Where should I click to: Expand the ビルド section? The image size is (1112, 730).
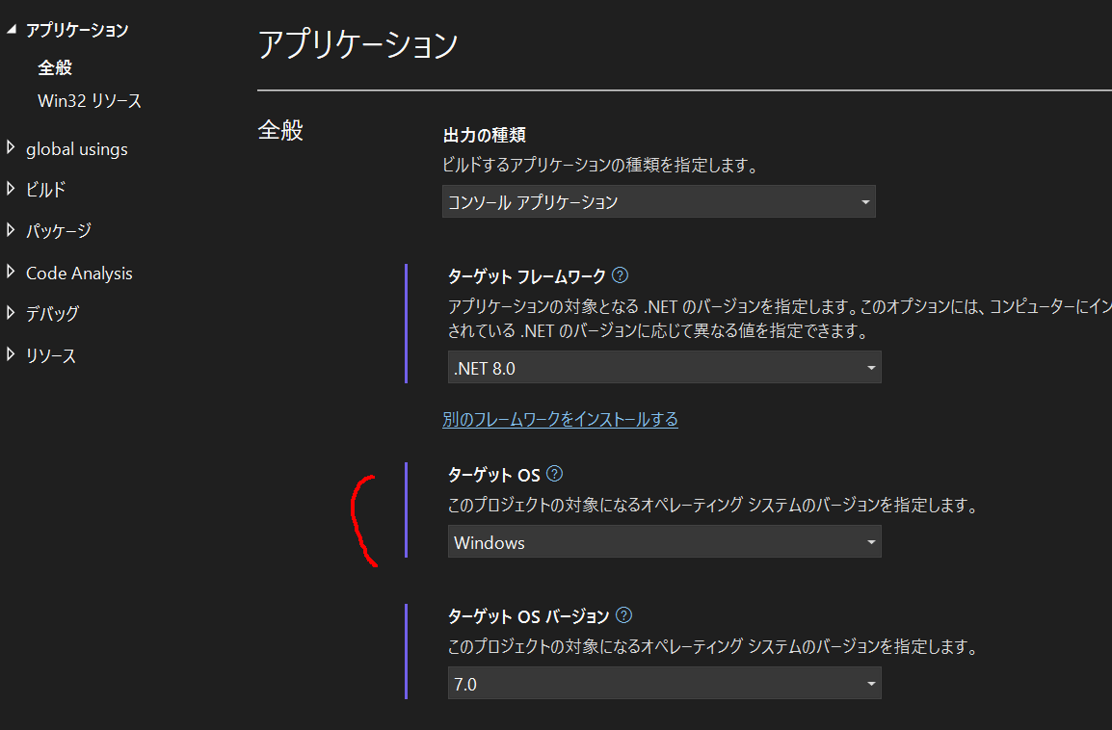tap(11, 189)
